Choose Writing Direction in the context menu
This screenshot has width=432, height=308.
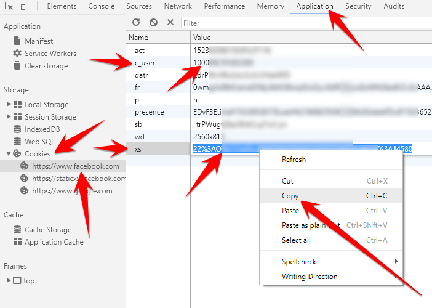[331, 277]
